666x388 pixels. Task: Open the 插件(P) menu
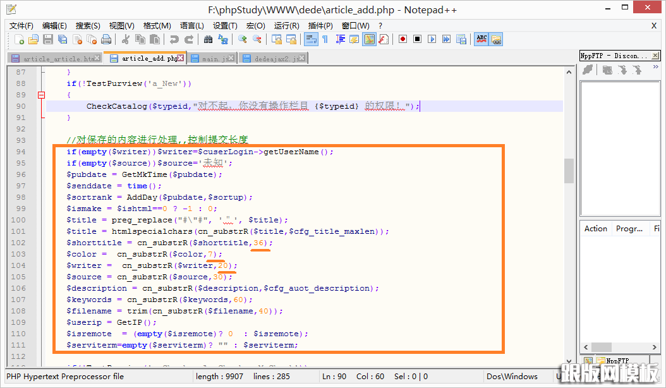(x=320, y=26)
